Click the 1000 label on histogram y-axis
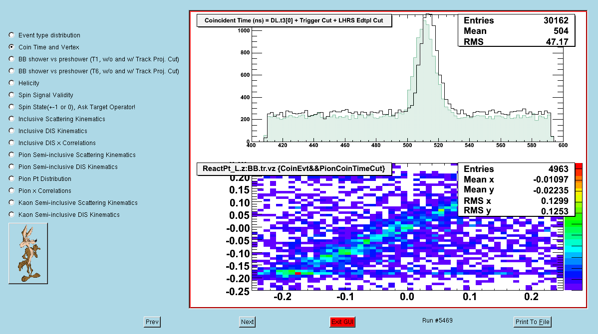 (x=244, y=30)
